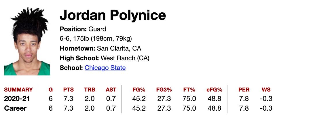
Task: Select the PTS column header
Action: 69,90
